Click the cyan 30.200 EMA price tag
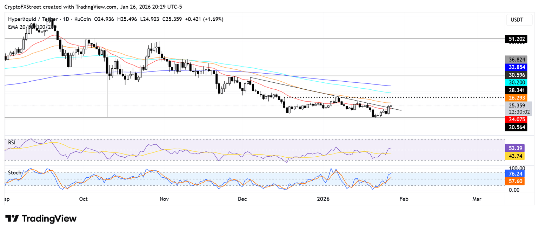539x232 pixels. 516,83
